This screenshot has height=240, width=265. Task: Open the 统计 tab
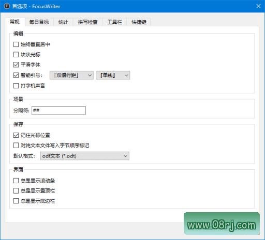[x=63, y=22]
